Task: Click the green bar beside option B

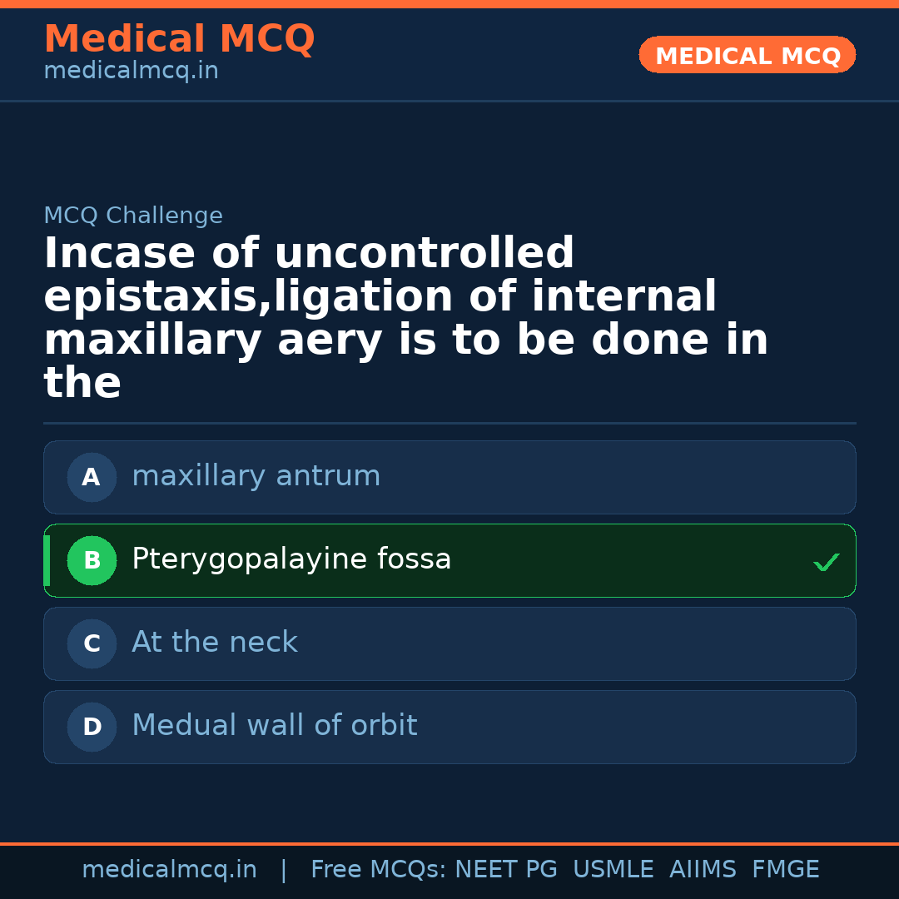Action: pyautogui.click(x=47, y=561)
